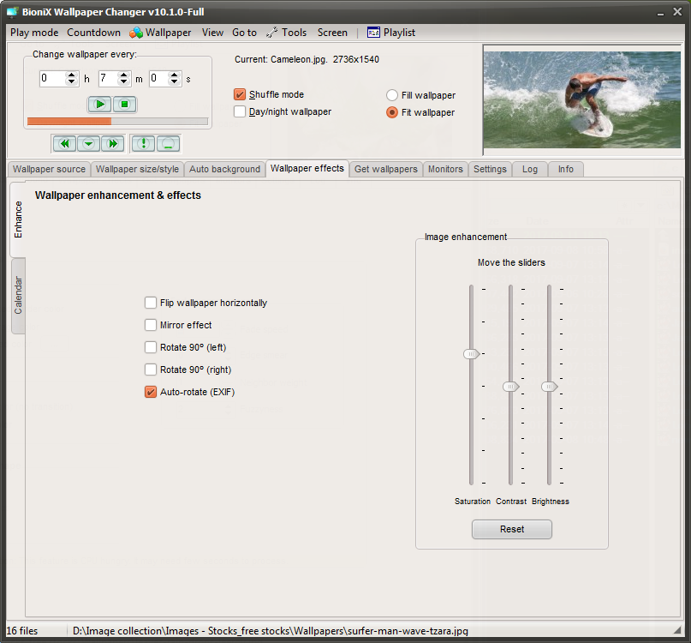Screen dimensions: 691x643
Task: Click the green underscore minimize button
Action: point(168,144)
